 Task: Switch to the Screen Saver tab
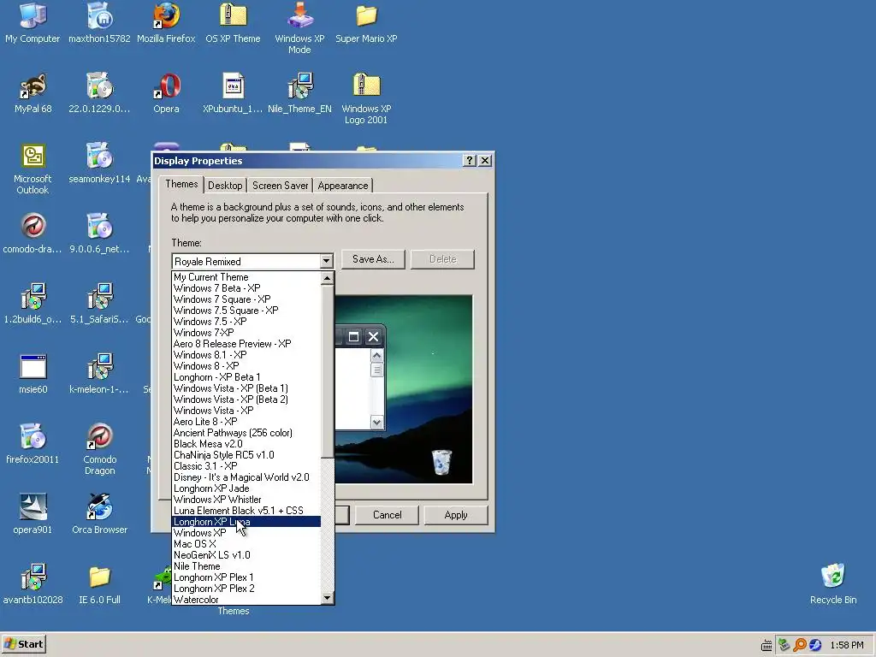280,186
